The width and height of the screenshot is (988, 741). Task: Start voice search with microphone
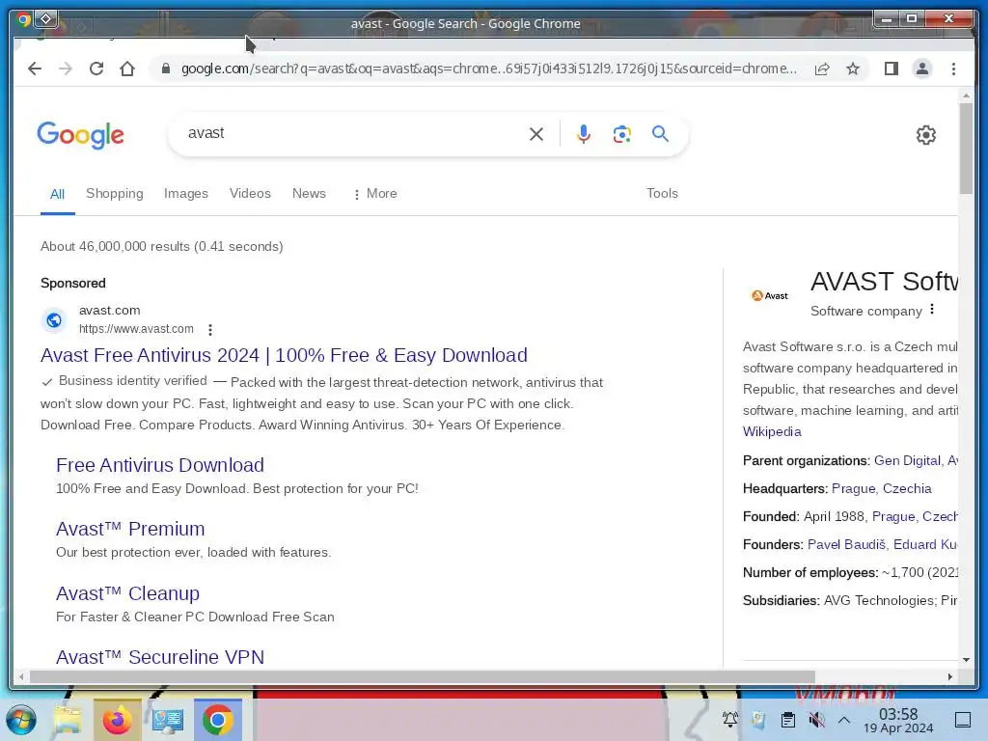[x=584, y=134]
